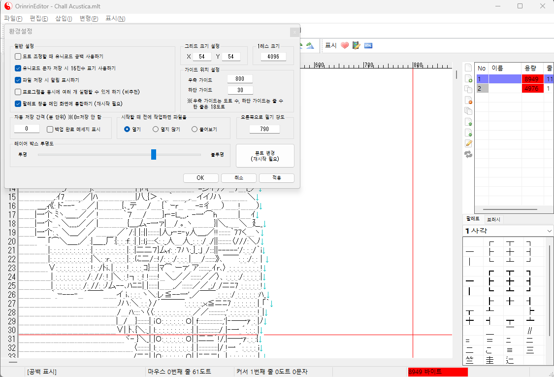Move page up with green up-arrow icon
The width and height of the screenshot is (554, 377).
(x=468, y=122)
